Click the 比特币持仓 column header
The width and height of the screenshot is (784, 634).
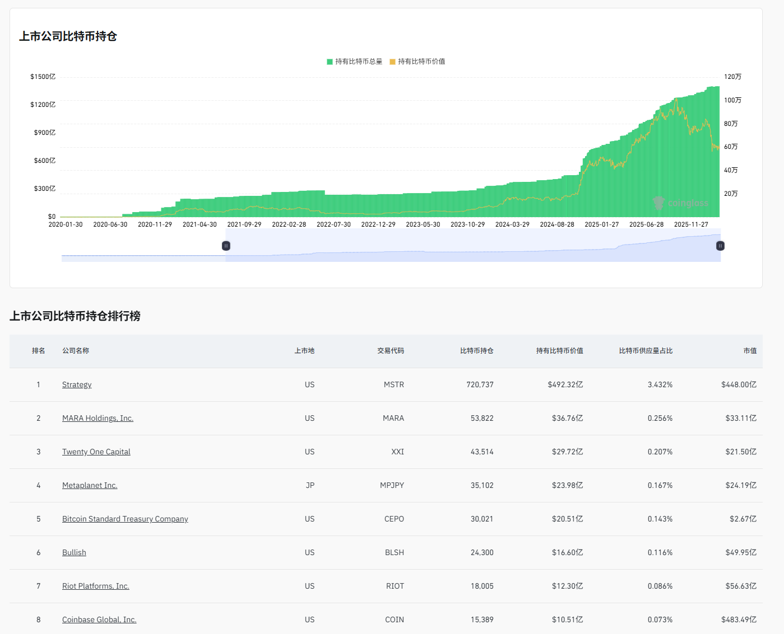tap(476, 351)
